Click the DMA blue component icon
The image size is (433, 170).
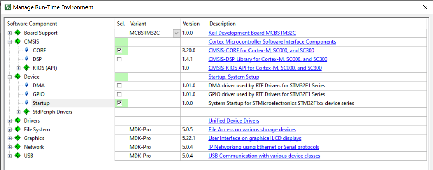[x=26, y=85]
